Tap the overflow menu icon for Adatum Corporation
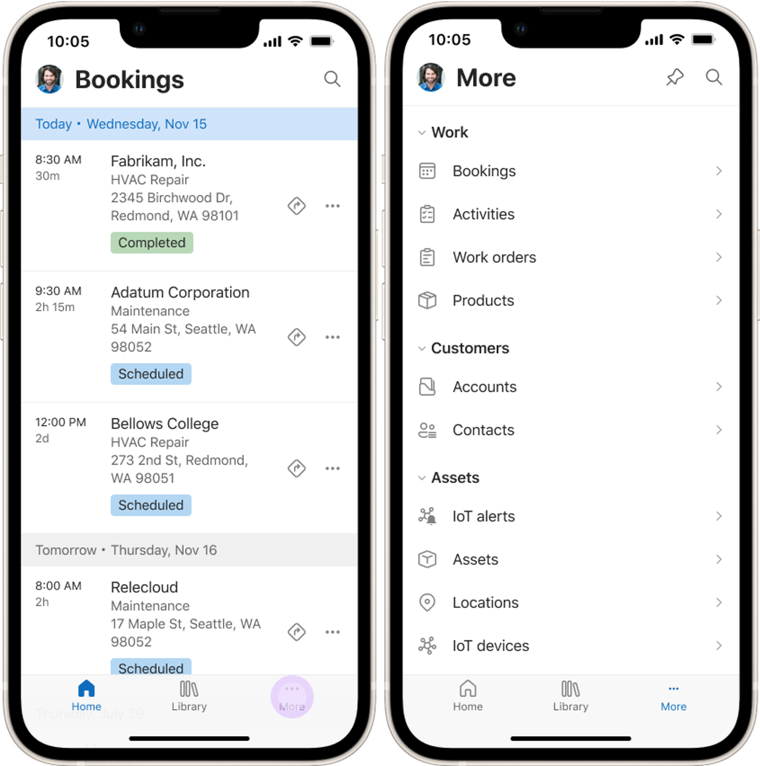760x766 pixels. 333,337
